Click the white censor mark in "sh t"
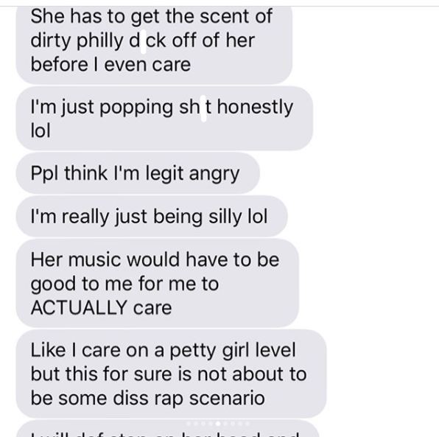 pos(203,108)
